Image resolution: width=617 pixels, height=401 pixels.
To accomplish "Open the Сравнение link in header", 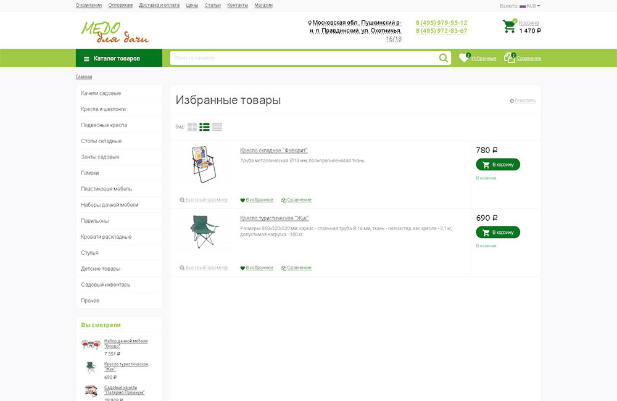I will click(x=529, y=58).
